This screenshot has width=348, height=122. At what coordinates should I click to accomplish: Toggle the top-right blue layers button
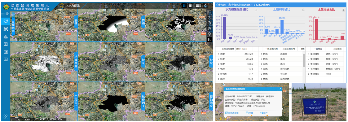pos(205,6)
